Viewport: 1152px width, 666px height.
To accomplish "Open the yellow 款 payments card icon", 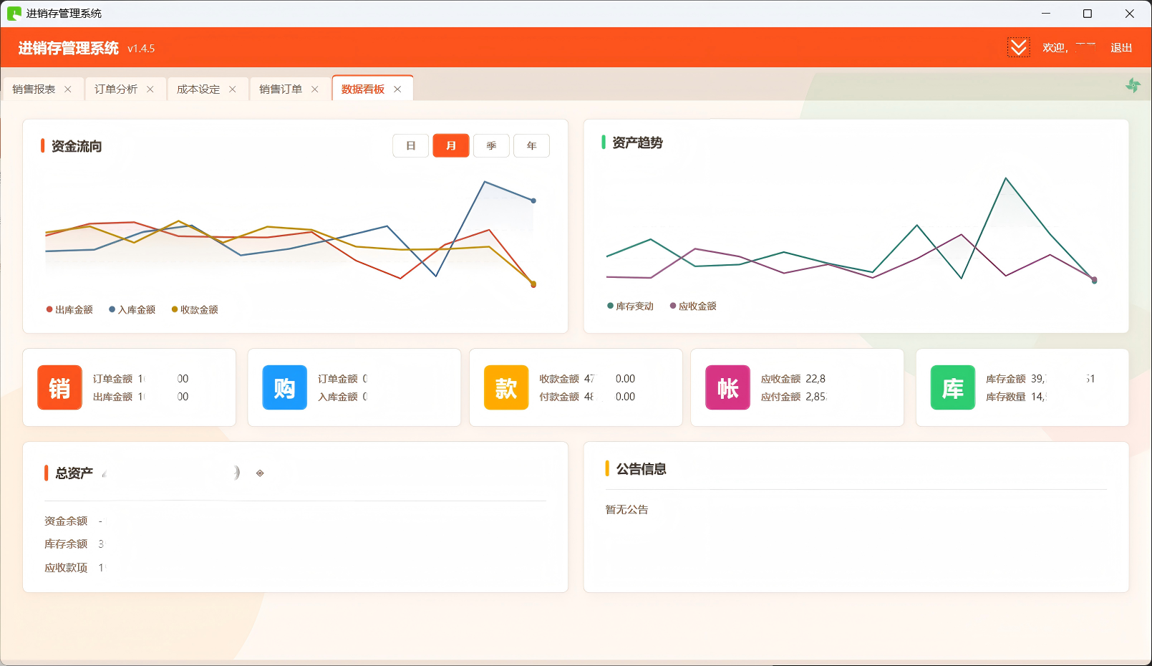I will (506, 387).
